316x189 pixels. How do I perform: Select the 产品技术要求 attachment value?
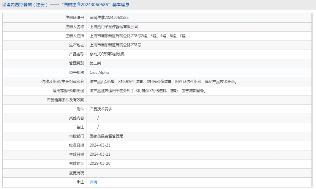(101, 109)
